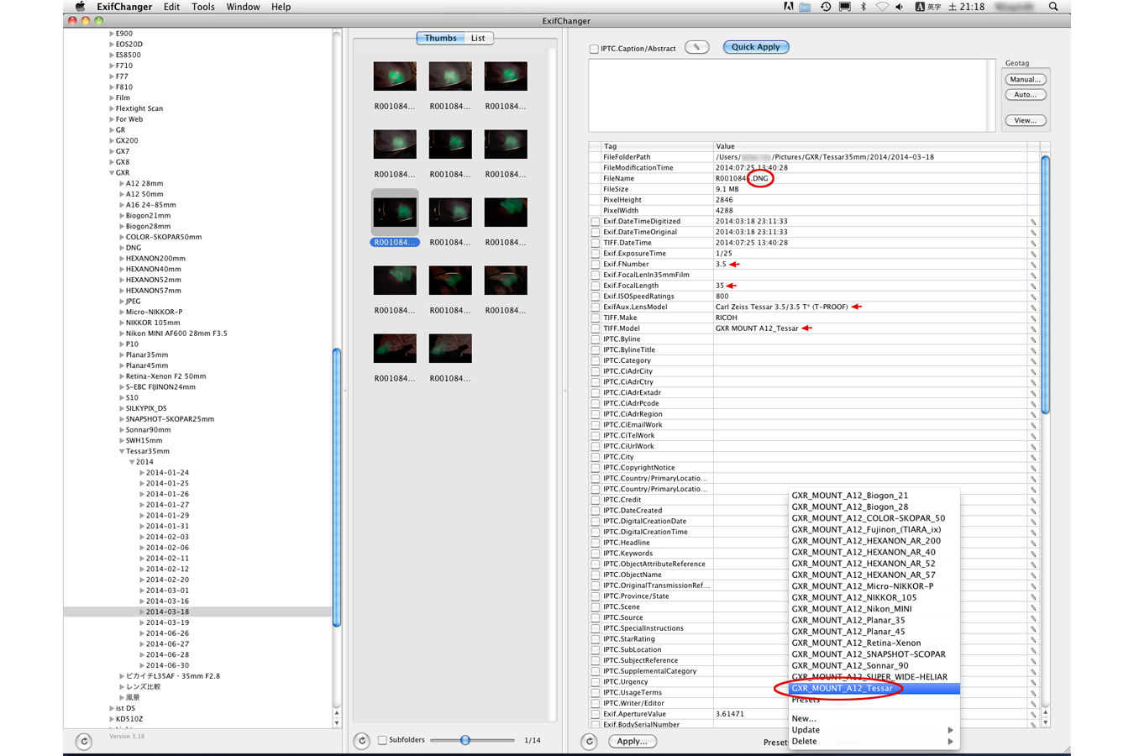Collapse the 2014 folder under Tessar35mm
The image size is (1134, 756).
point(131,462)
